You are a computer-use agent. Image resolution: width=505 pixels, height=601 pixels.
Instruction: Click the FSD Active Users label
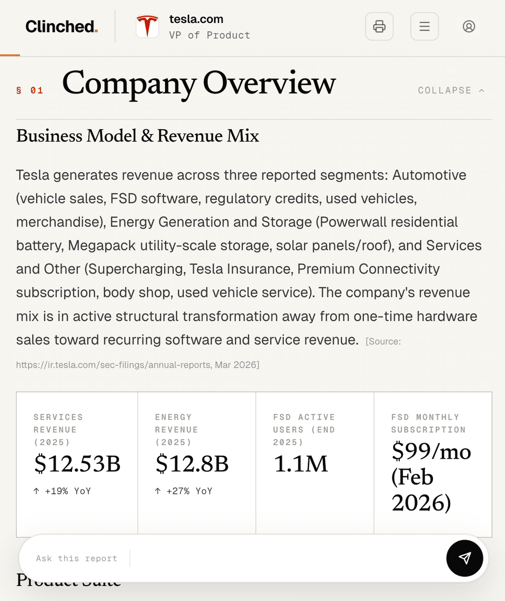click(304, 430)
